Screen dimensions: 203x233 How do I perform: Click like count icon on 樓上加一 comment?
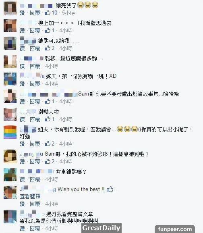tap(48, 31)
